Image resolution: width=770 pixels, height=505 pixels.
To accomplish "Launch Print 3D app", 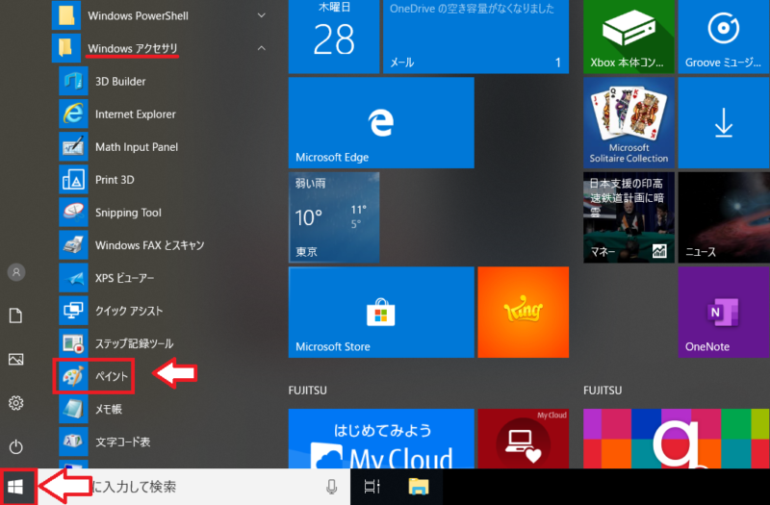I will pyautogui.click(x=115, y=180).
